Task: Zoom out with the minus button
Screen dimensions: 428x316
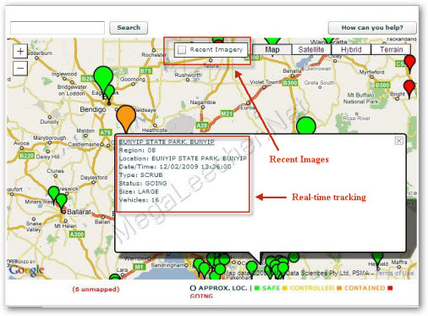Action: tap(20, 69)
